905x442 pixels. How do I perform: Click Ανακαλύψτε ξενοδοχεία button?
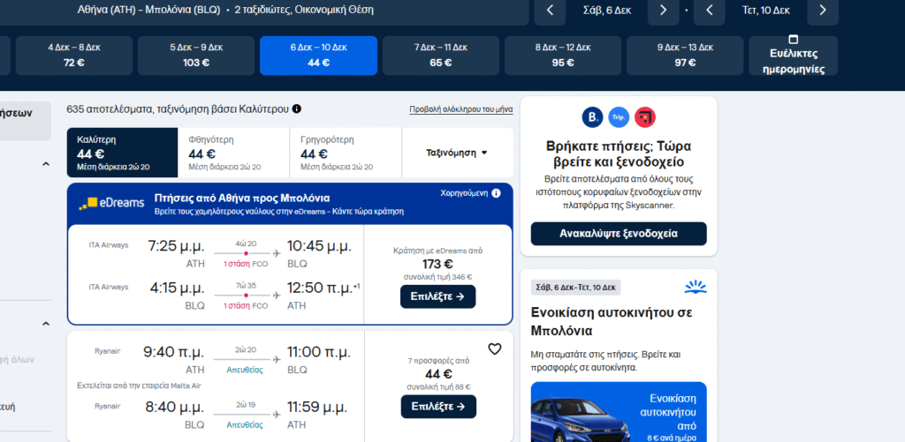point(619,234)
